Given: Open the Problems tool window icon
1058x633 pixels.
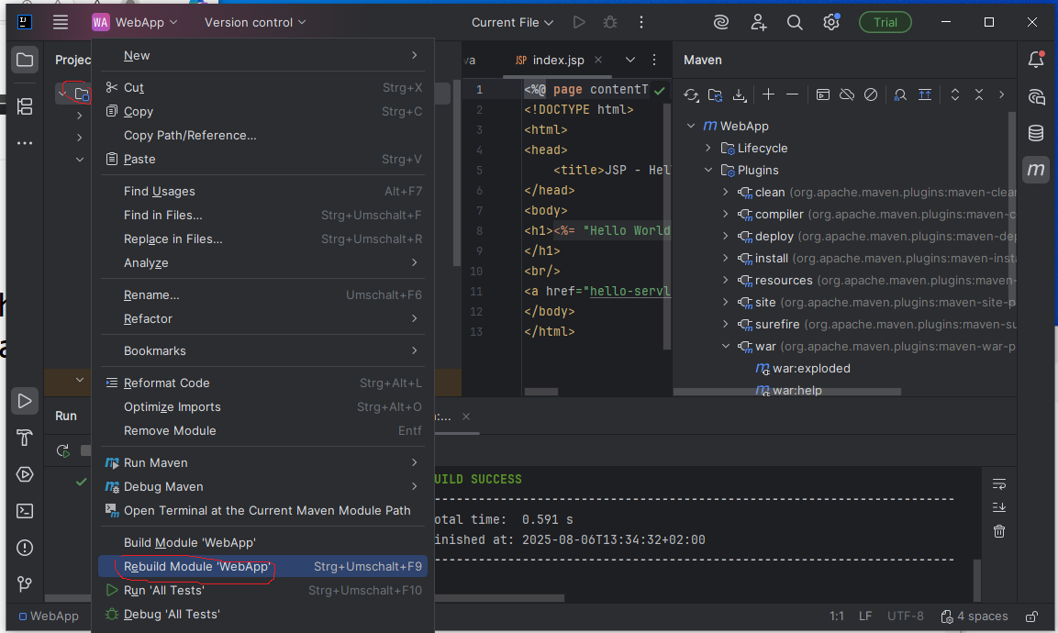Looking at the screenshot, I should coord(25,548).
